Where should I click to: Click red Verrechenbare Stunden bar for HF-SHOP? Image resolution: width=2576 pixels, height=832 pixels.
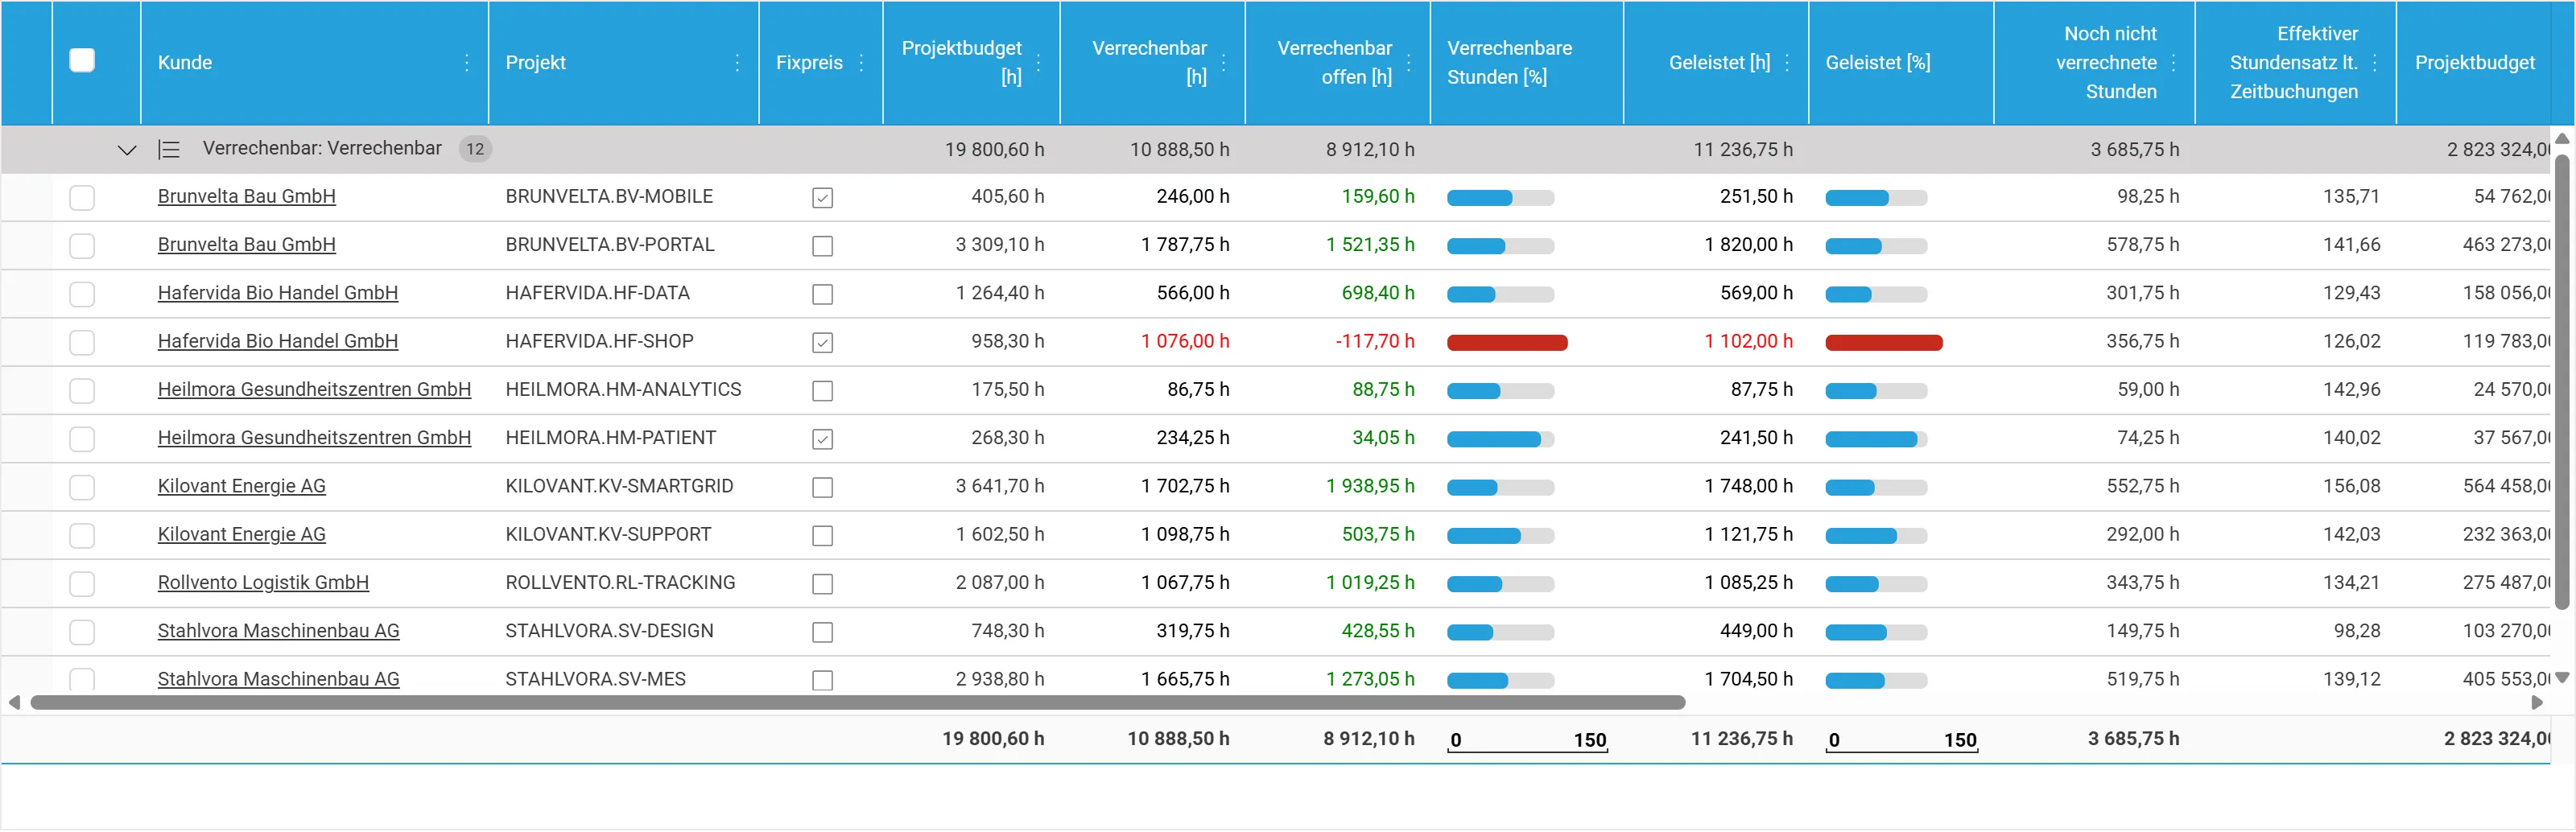coord(1507,343)
